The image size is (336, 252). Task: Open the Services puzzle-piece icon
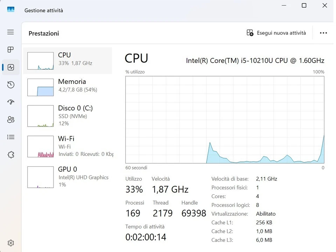coord(11,155)
